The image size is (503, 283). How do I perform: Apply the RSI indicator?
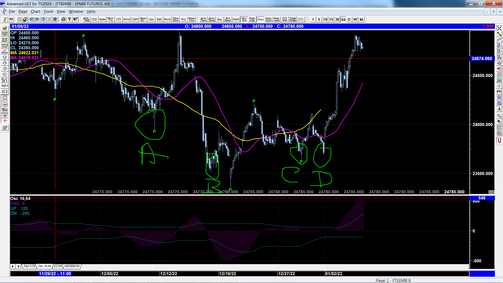coord(159,19)
